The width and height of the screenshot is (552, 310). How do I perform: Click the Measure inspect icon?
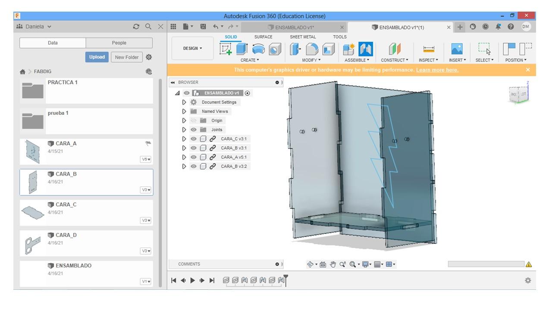point(429,50)
